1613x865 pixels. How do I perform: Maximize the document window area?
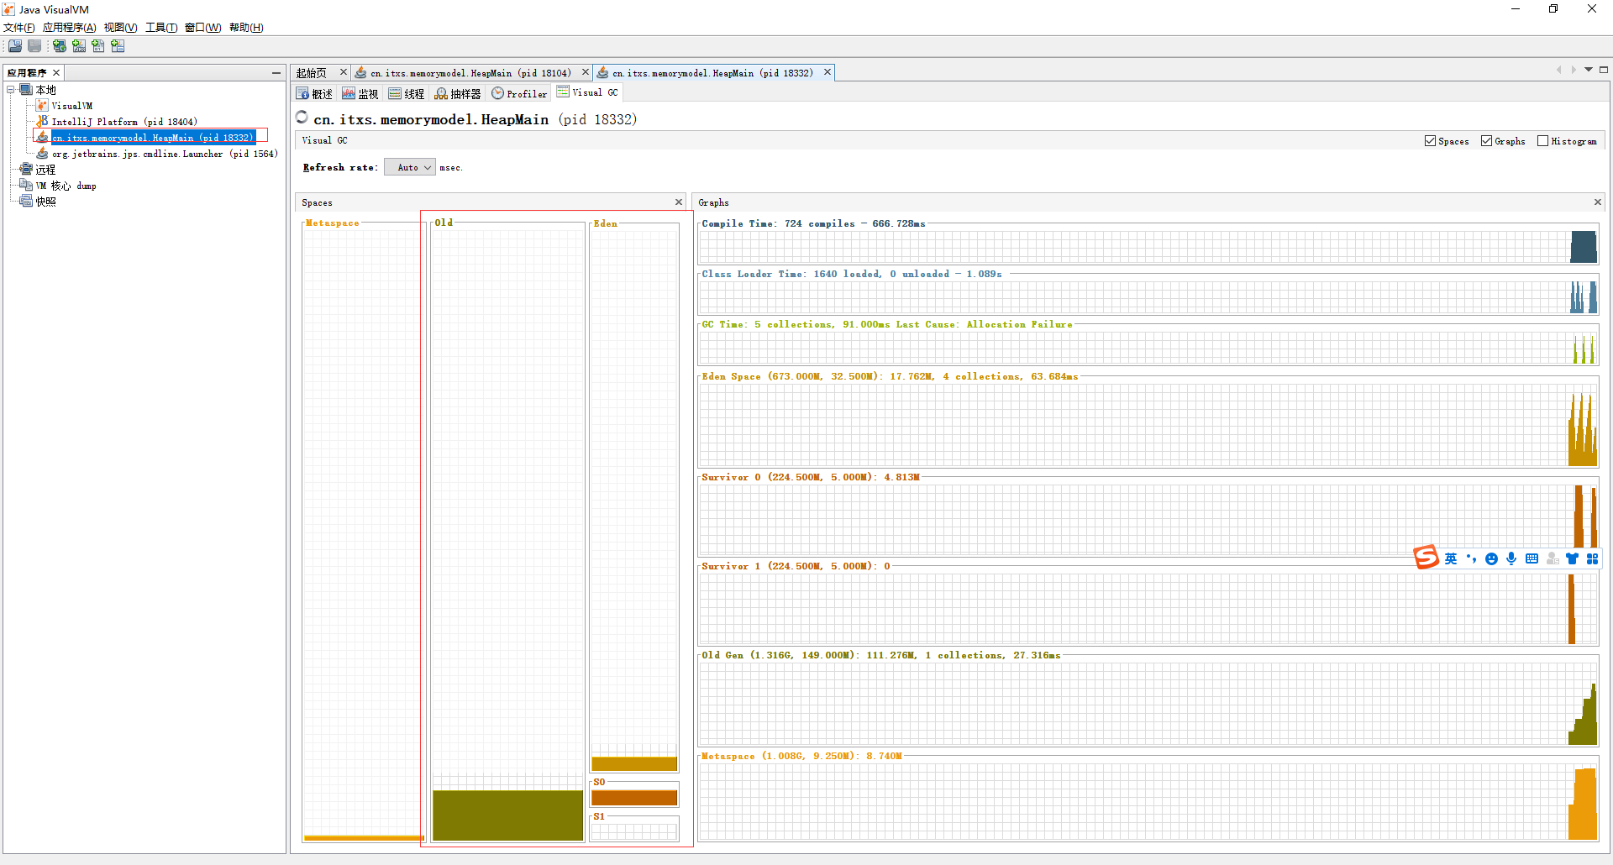(1604, 70)
